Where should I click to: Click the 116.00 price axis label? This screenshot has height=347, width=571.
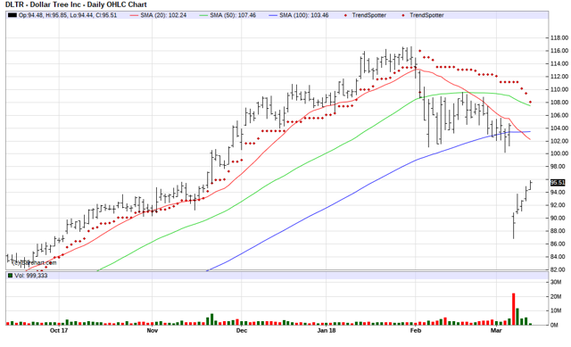point(559,51)
